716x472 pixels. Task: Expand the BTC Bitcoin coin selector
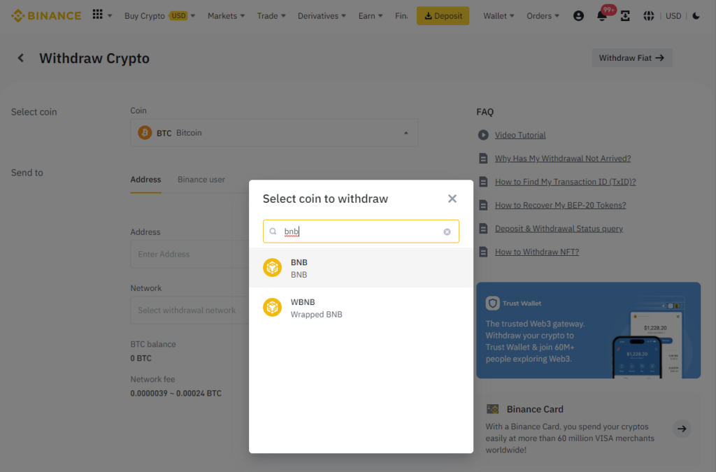274,133
